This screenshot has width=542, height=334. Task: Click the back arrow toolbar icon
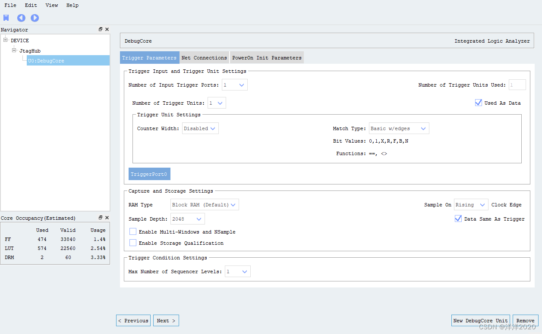[x=21, y=18]
